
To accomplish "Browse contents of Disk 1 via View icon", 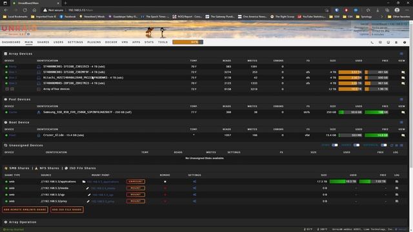I will click(403, 72).
